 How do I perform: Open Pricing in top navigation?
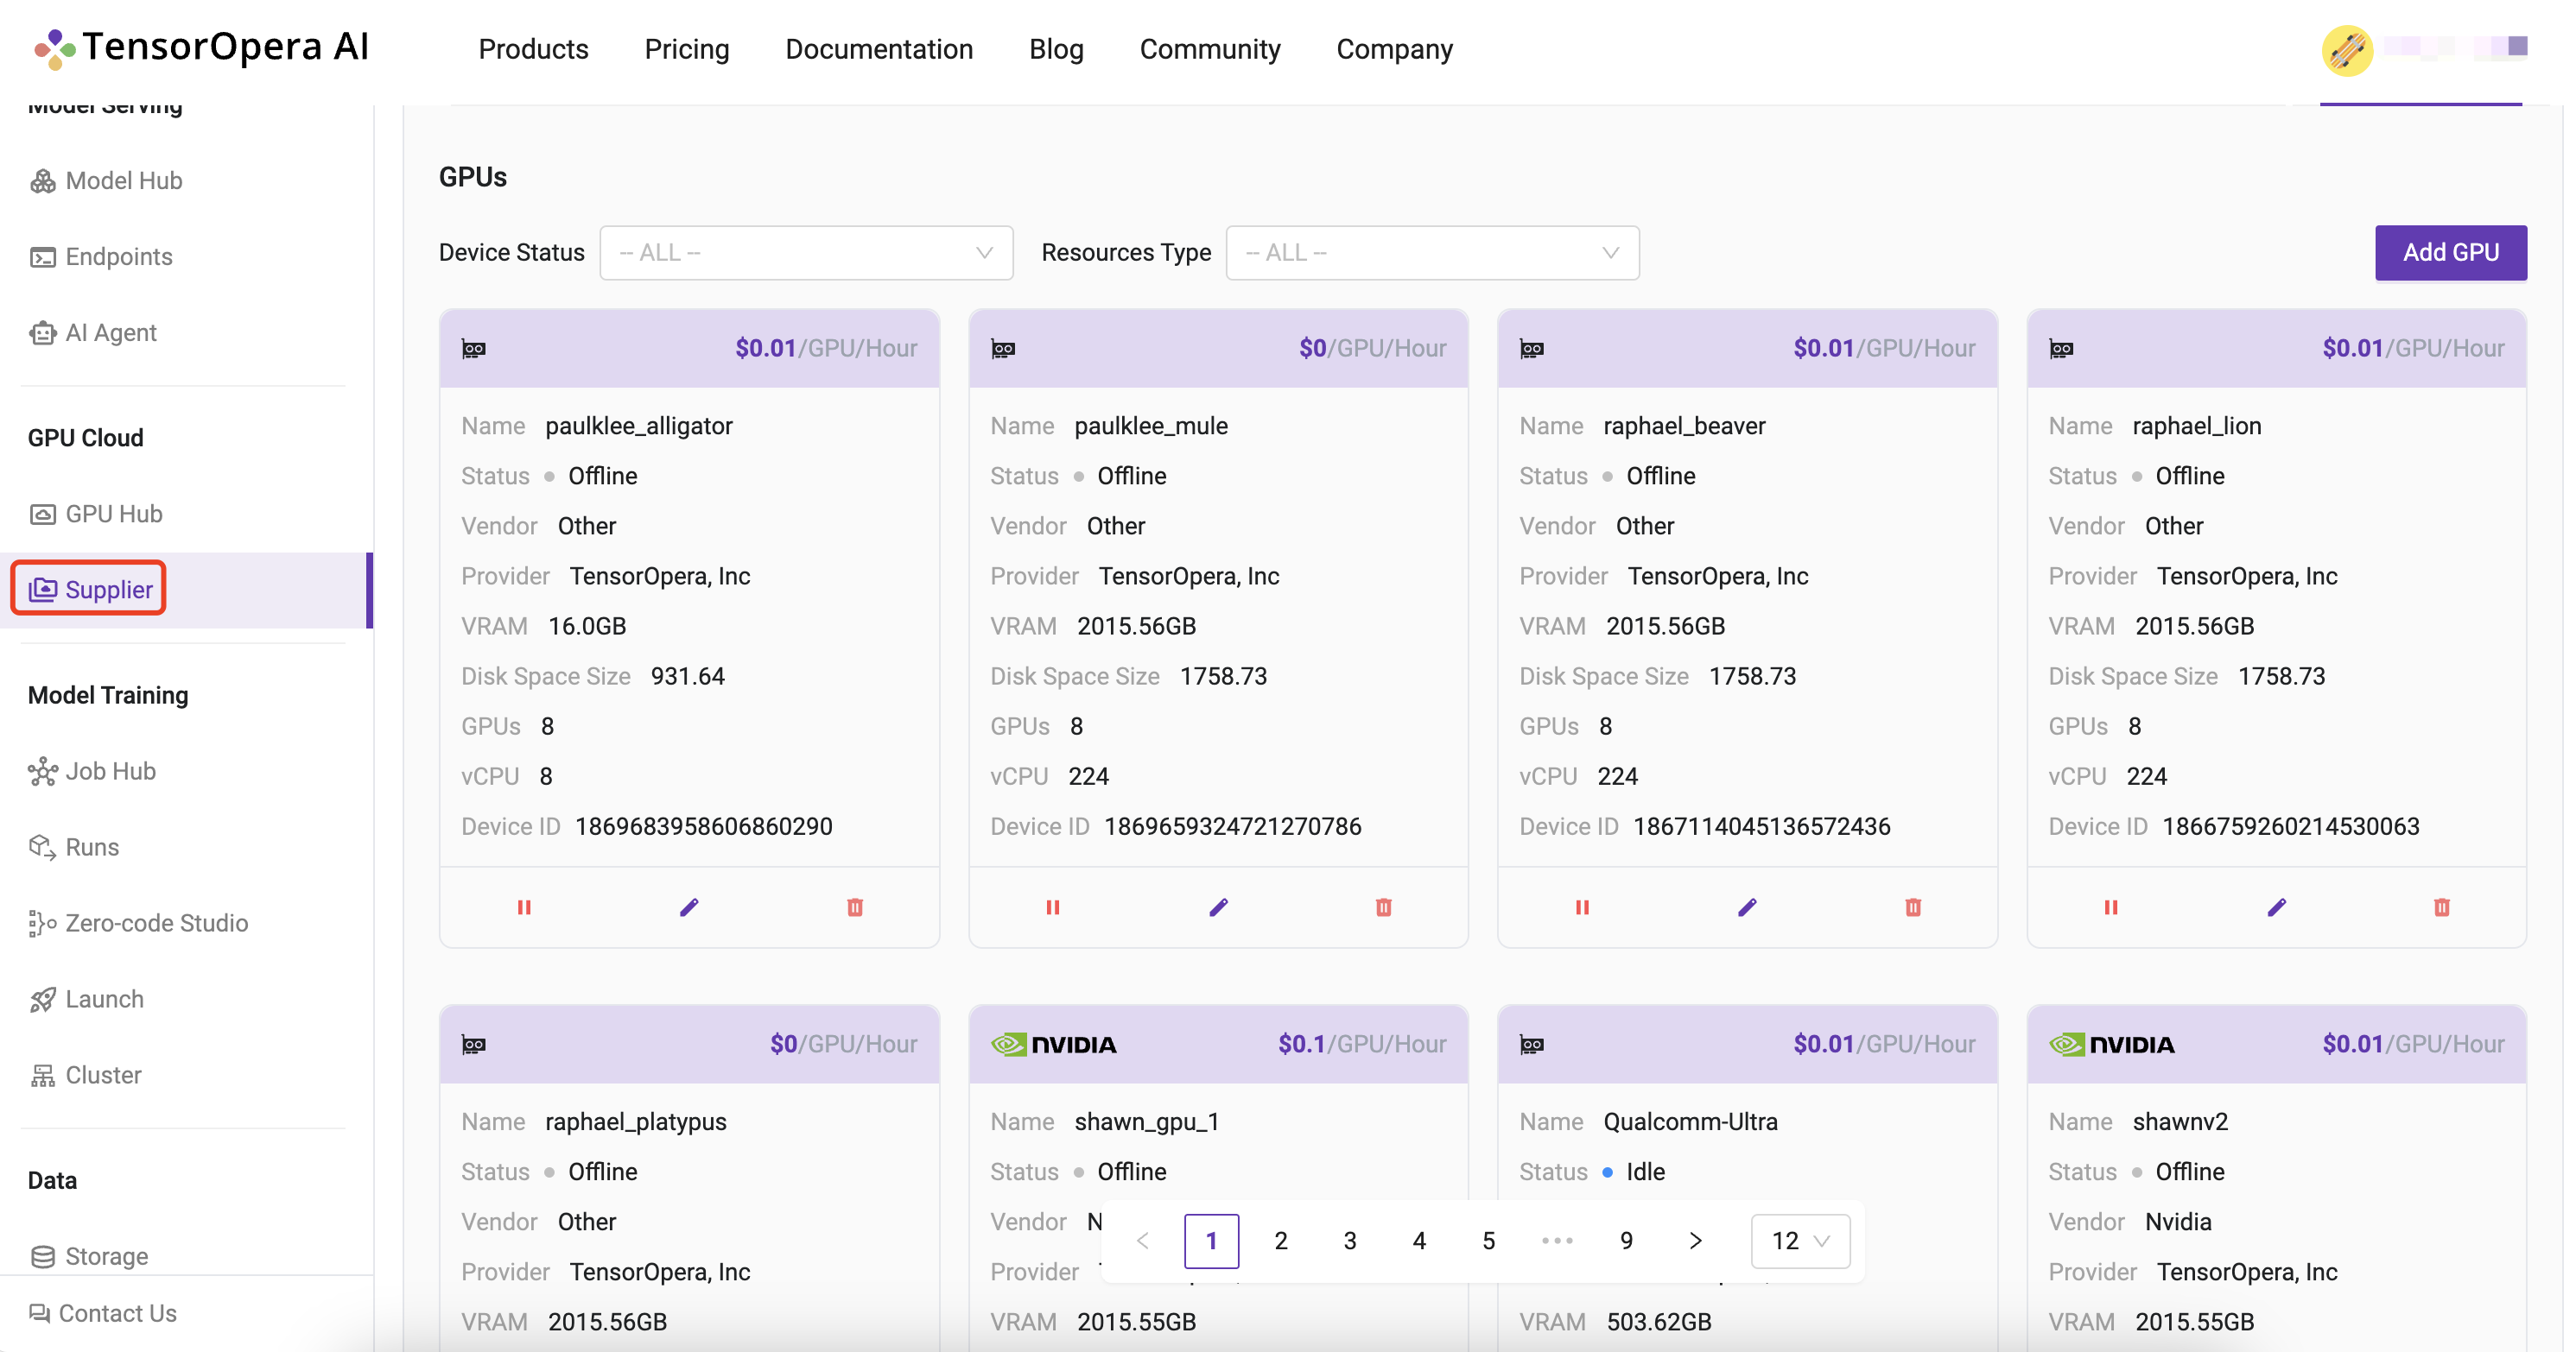[687, 49]
